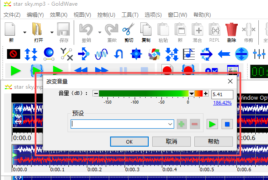Click the Save floppy disk icon
This screenshot has width=268, height=180.
[64, 29]
